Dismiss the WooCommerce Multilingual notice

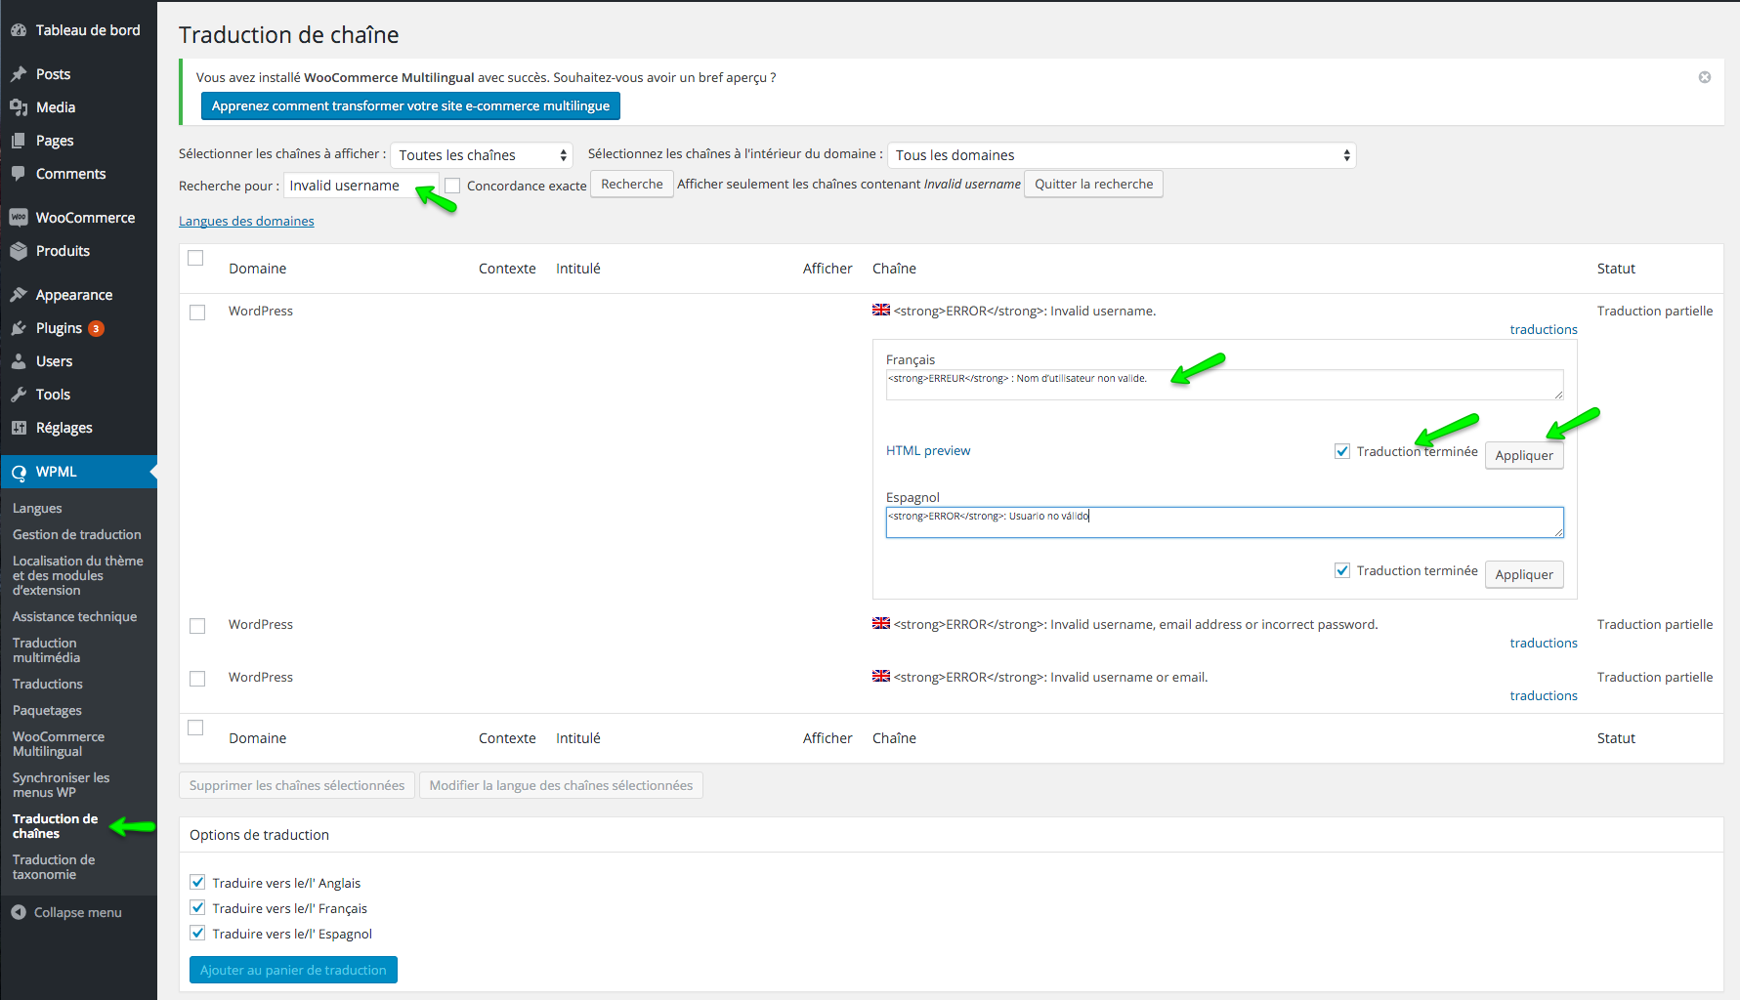tap(1704, 77)
